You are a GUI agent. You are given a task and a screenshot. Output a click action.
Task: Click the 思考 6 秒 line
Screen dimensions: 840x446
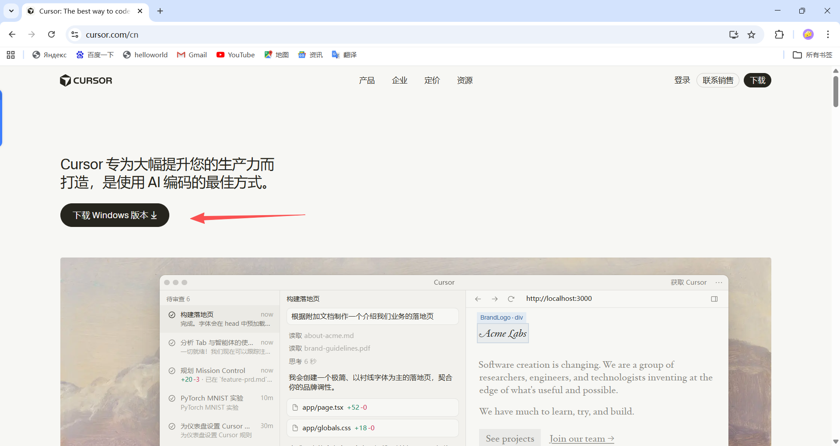tap(302, 362)
